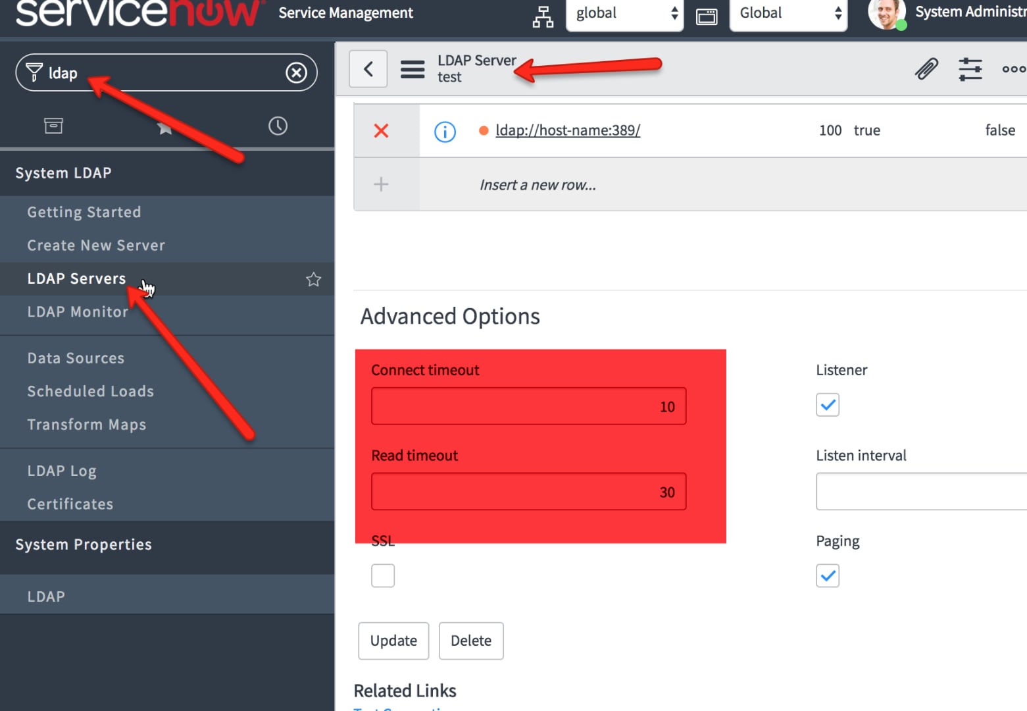The image size is (1027, 711).
Task: Open the History clock tab
Action: [278, 126]
